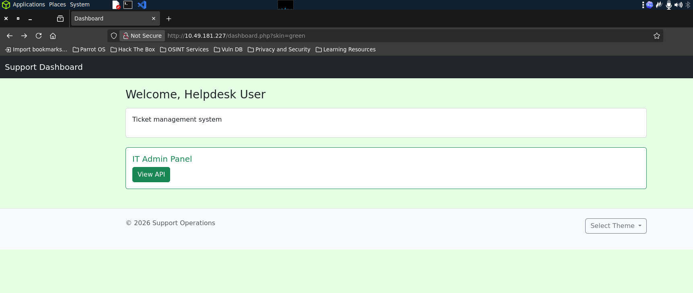Open the Bluetooth tray icon
This screenshot has height=293, width=693.
688,5
